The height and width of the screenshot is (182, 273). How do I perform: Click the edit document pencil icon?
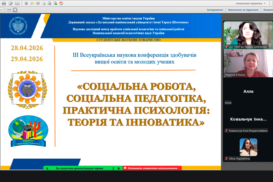(x=11, y=3)
